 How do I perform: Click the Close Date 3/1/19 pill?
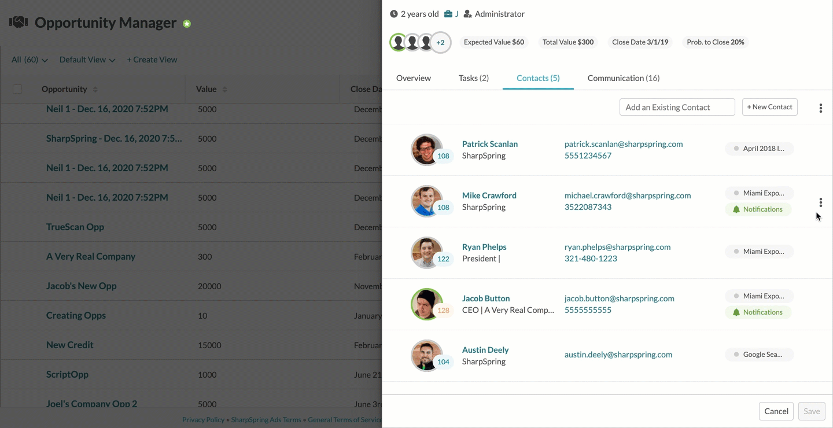(x=640, y=42)
